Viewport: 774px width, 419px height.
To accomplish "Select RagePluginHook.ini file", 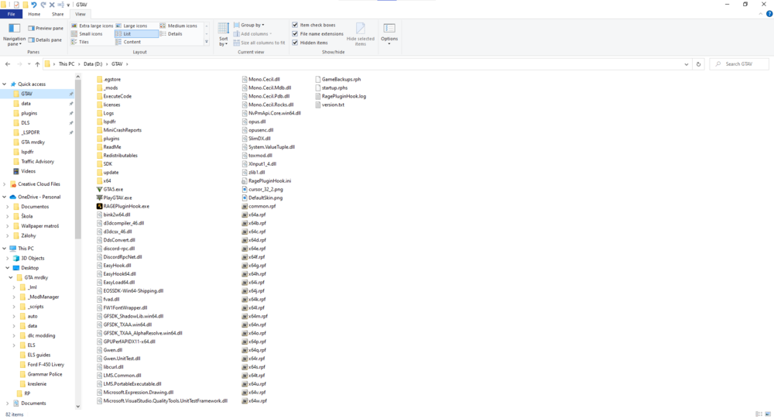I will [266, 180].
